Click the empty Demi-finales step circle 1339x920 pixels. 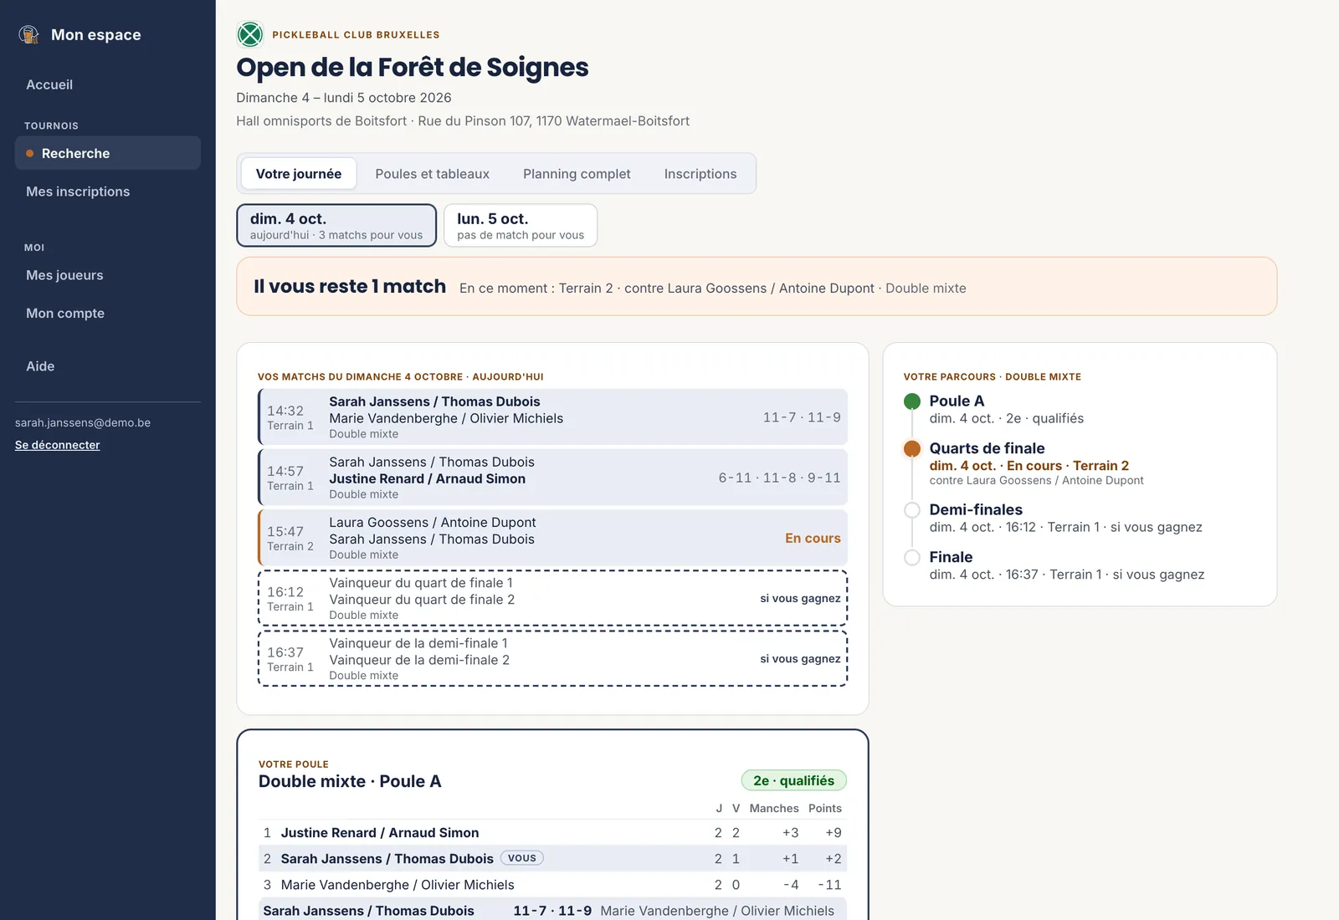912,510
